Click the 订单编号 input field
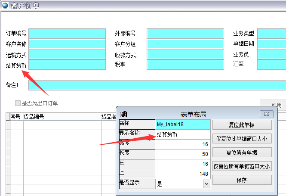 [x=67, y=34]
